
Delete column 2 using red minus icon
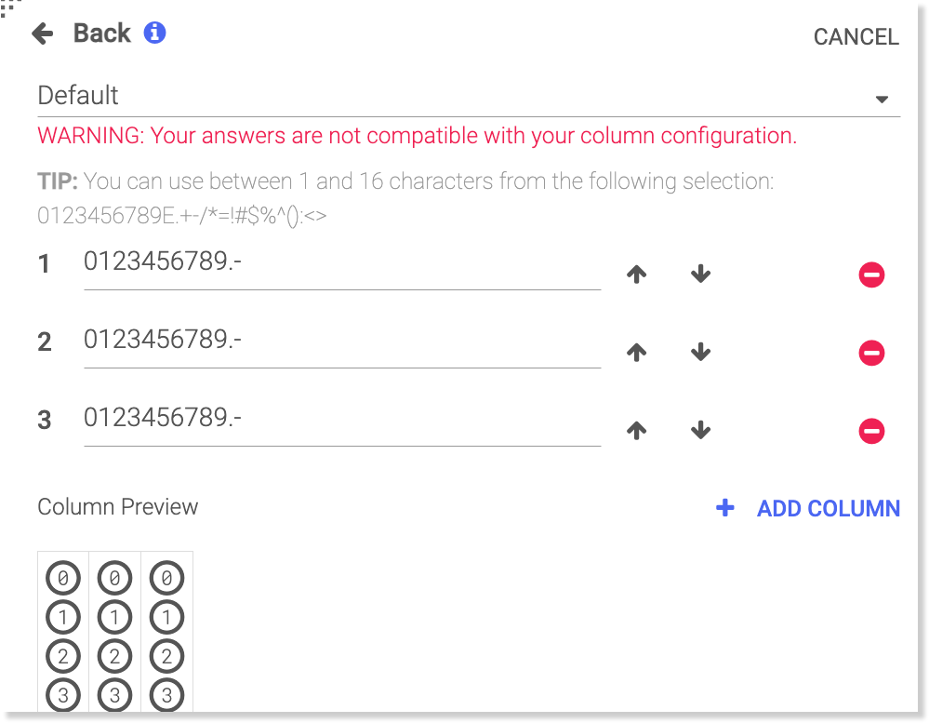[871, 353]
